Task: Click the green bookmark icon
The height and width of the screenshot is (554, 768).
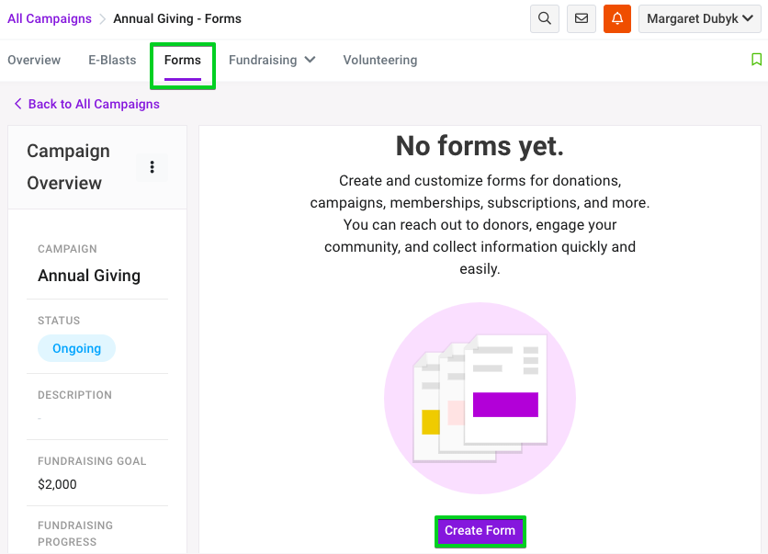Action: [756, 60]
